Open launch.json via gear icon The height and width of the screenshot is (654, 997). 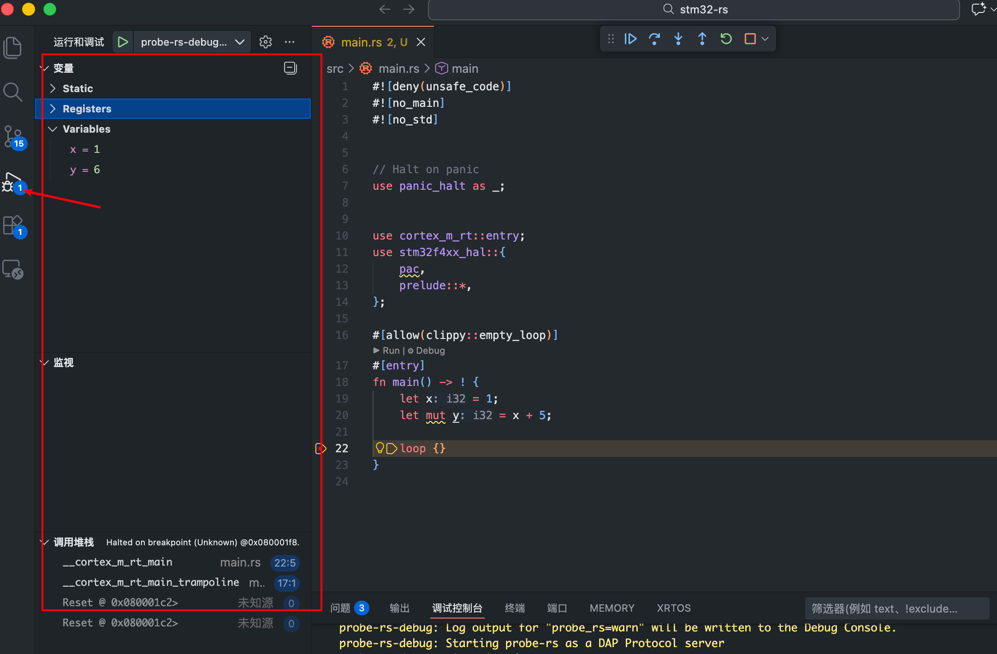point(265,42)
